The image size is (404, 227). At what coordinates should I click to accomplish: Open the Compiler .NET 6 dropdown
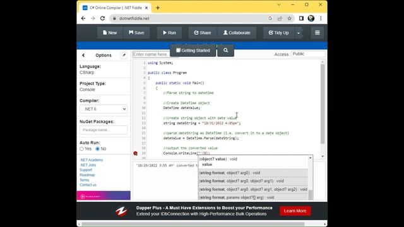tap(104, 109)
